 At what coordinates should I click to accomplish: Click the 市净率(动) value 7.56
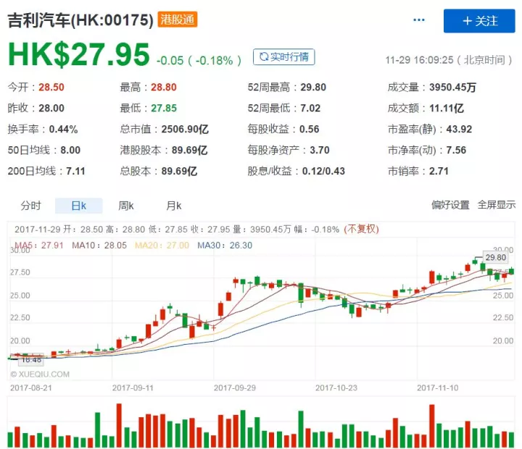coord(456,150)
